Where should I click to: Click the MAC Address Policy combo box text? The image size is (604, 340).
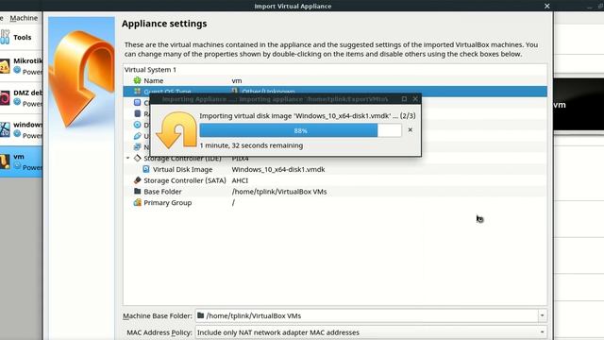tap(278, 332)
